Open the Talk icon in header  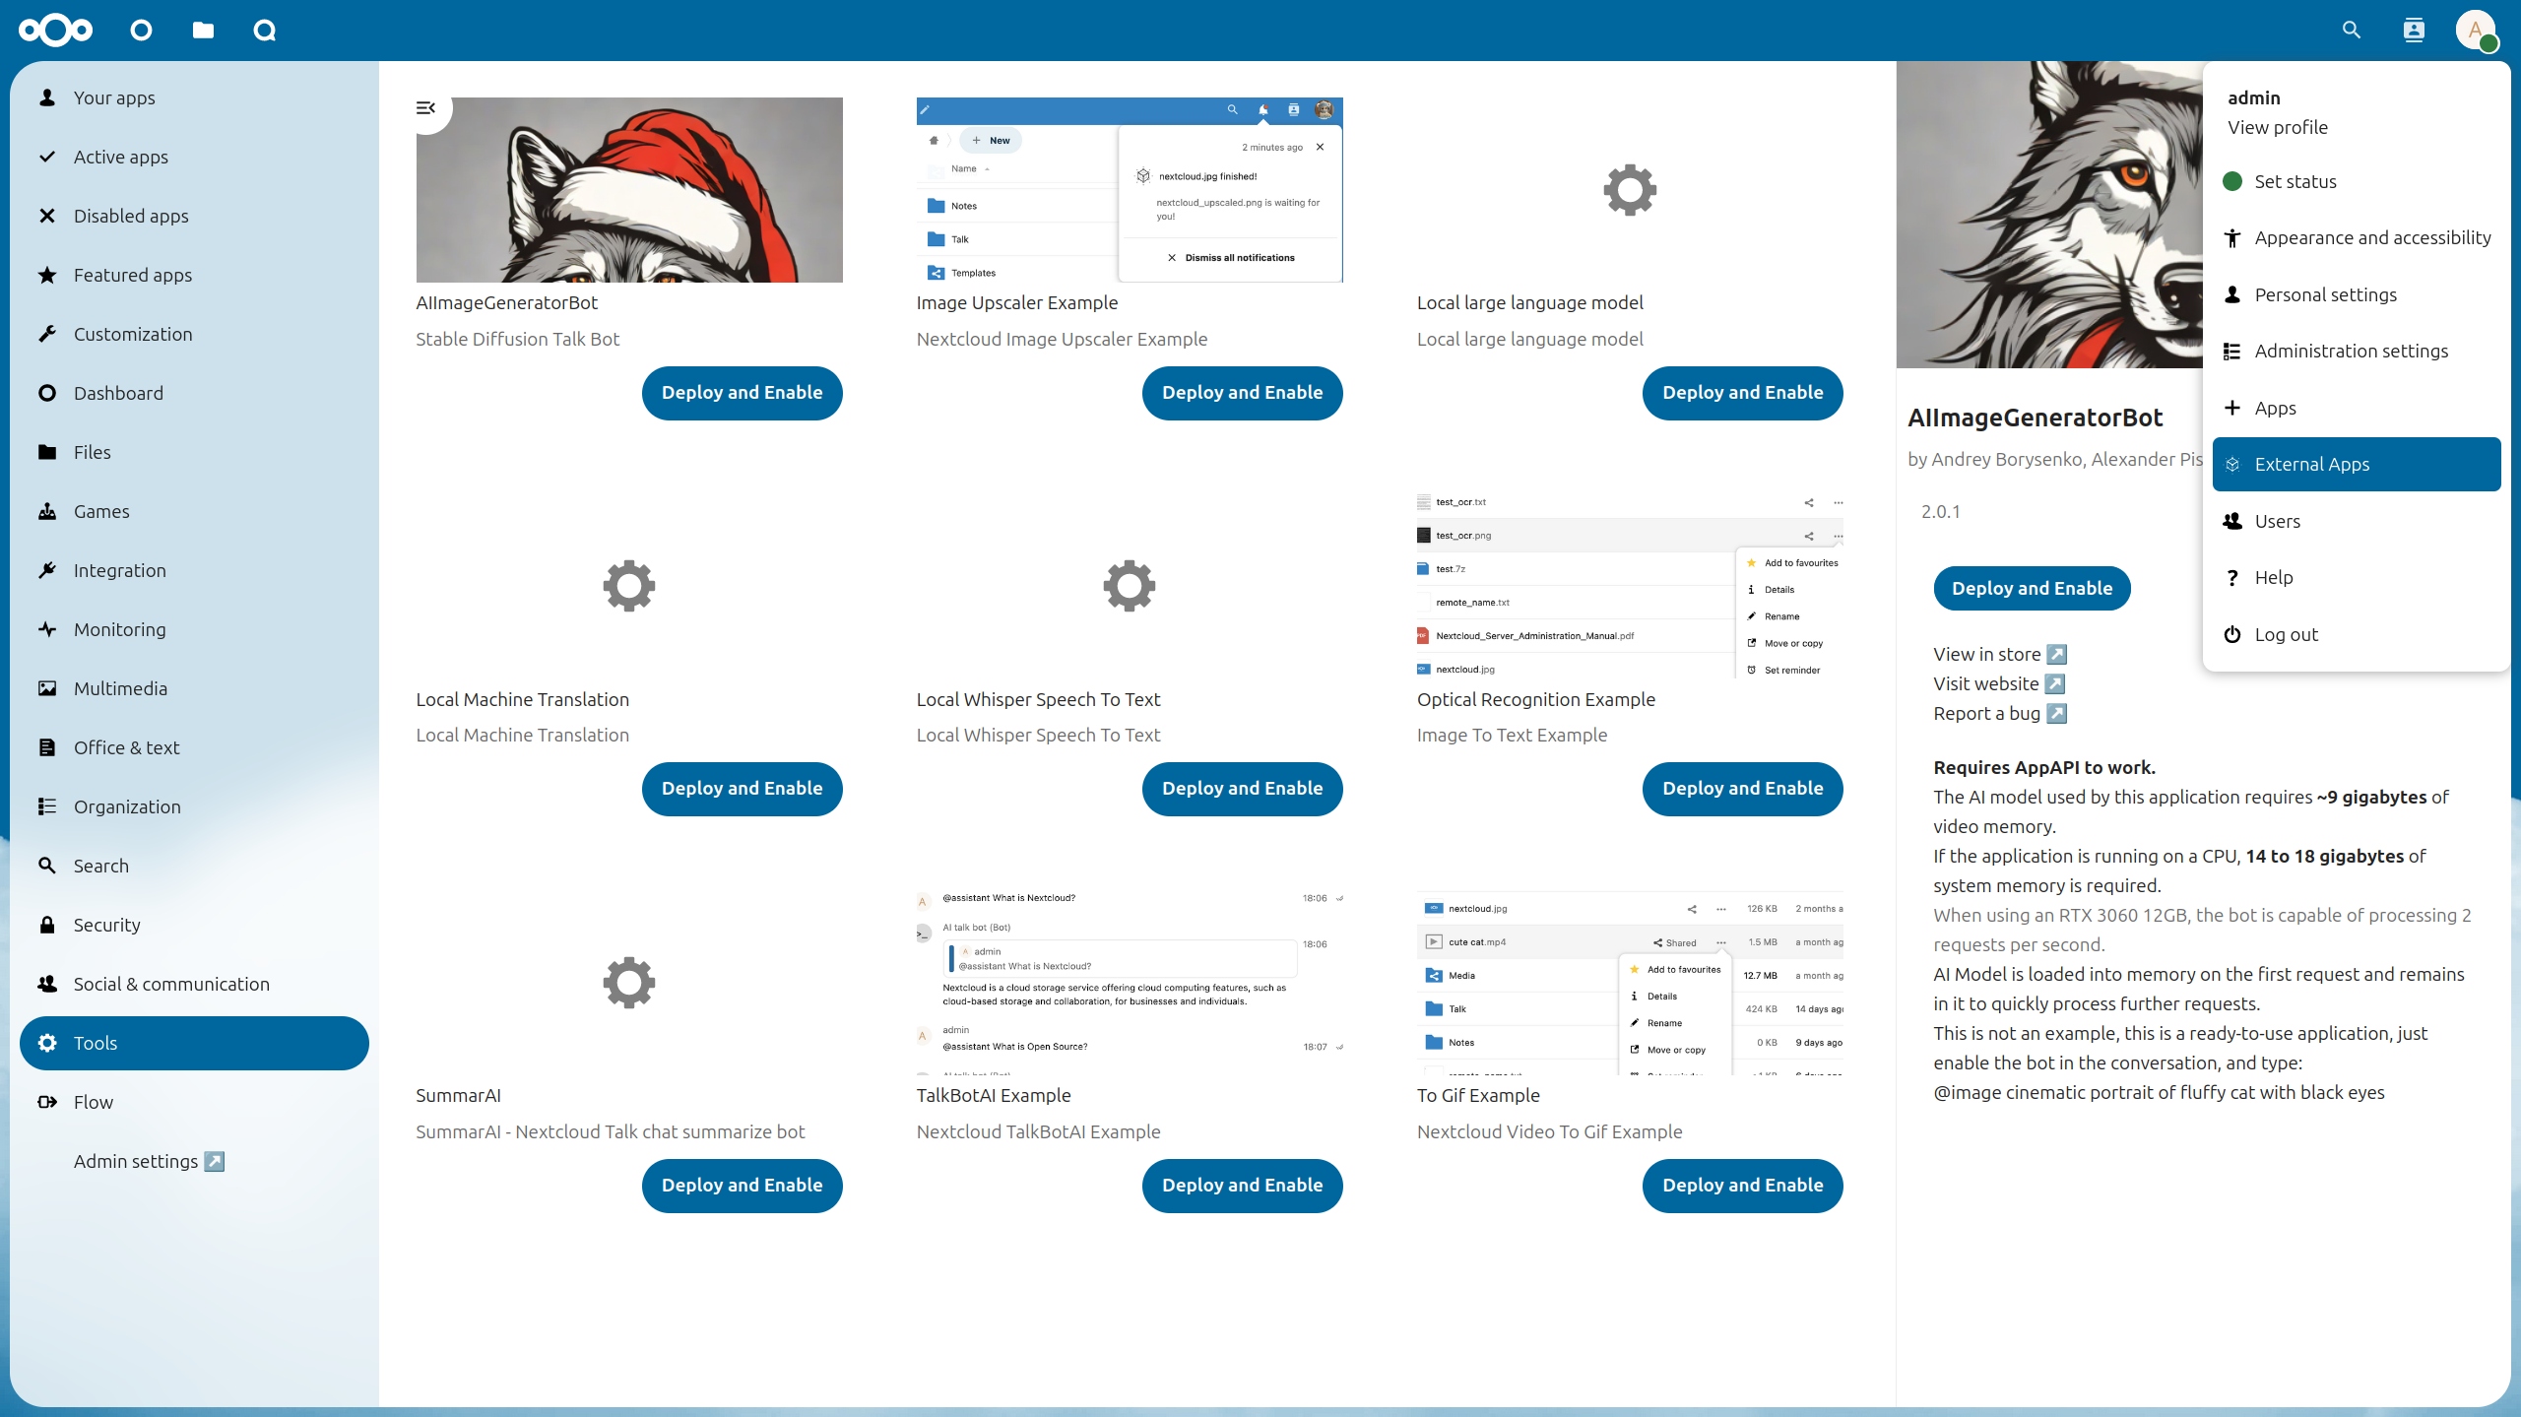(x=264, y=31)
